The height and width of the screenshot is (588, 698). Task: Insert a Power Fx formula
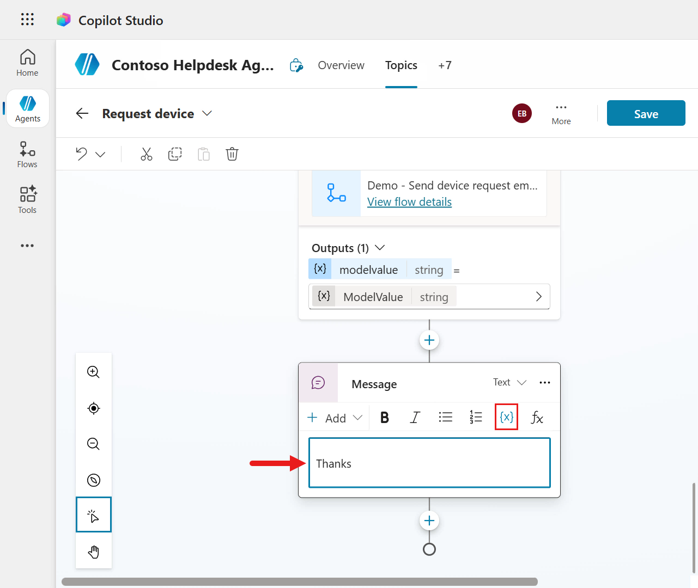pyautogui.click(x=537, y=418)
